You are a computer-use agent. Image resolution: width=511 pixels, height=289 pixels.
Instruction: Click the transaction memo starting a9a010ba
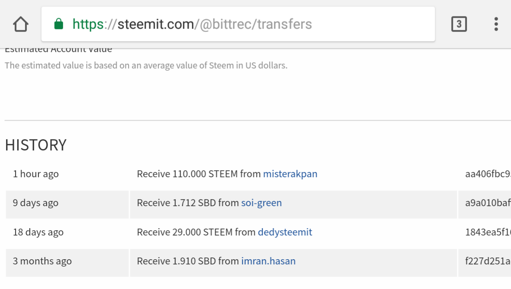click(x=488, y=203)
